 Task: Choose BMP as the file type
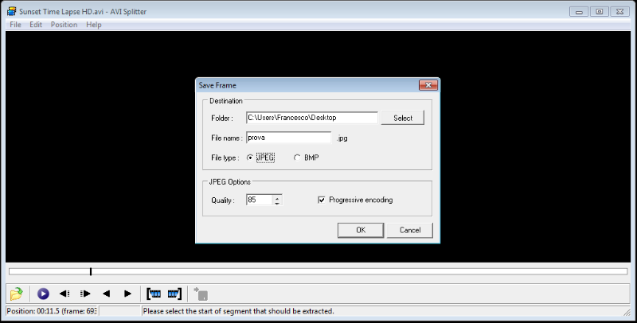[x=298, y=158]
